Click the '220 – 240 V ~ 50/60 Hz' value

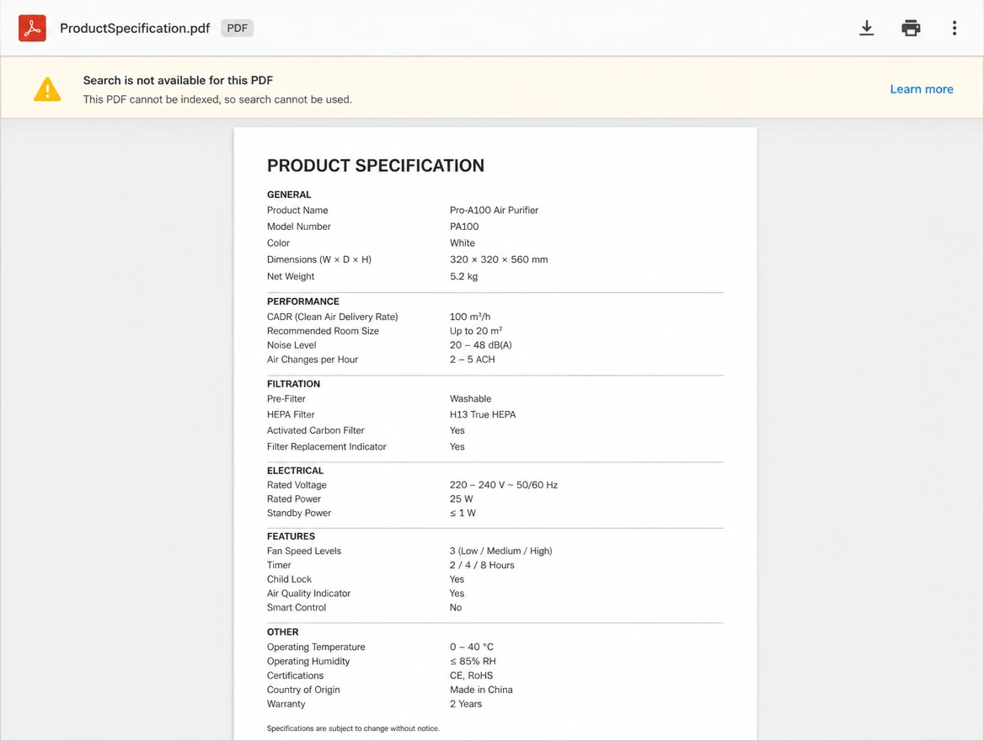[x=503, y=485]
